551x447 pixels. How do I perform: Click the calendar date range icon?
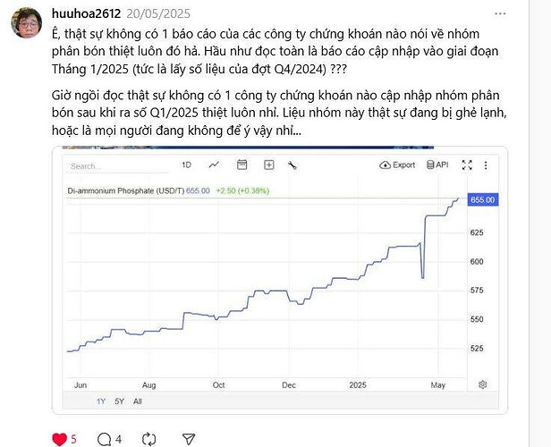(242, 165)
